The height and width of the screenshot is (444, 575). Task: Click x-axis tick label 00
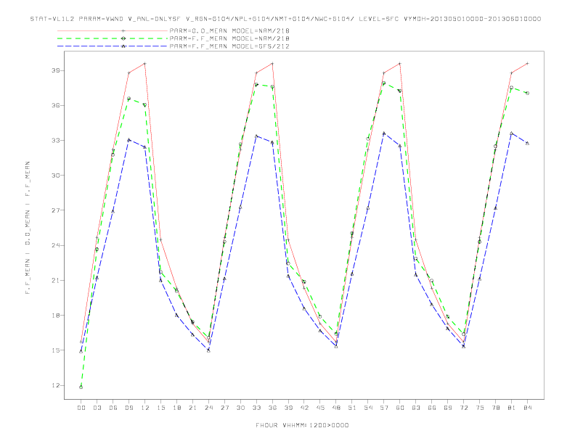point(81,408)
